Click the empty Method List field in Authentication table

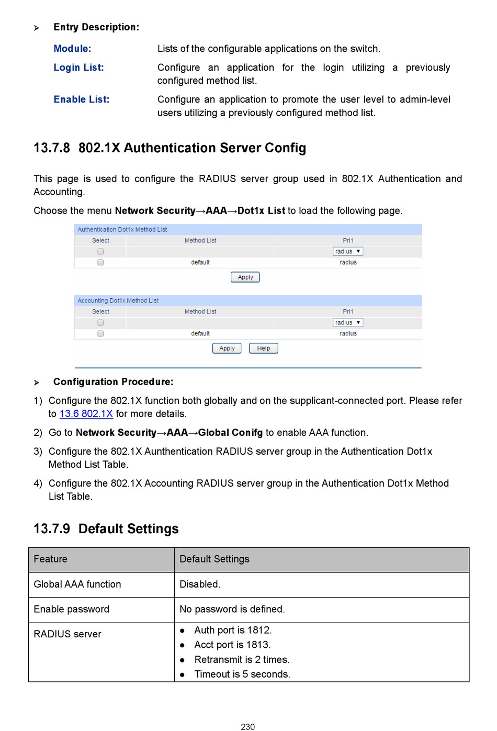[x=200, y=252]
